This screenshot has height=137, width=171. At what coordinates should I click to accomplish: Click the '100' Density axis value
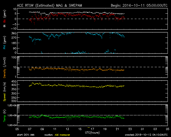(x=14, y=57)
